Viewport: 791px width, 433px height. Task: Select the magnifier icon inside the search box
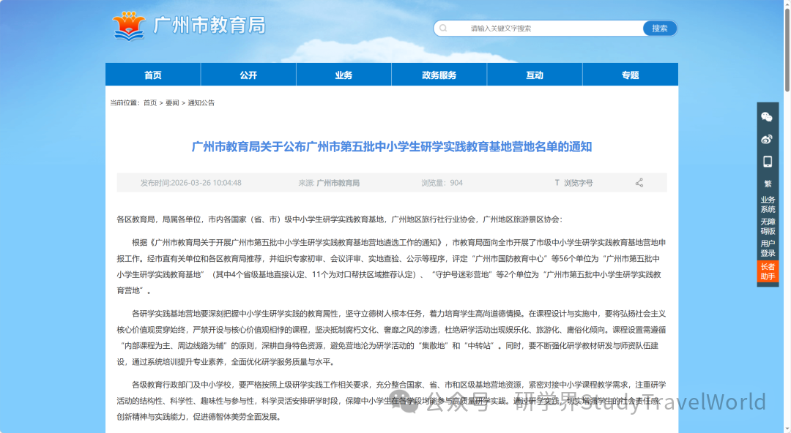[x=443, y=27]
